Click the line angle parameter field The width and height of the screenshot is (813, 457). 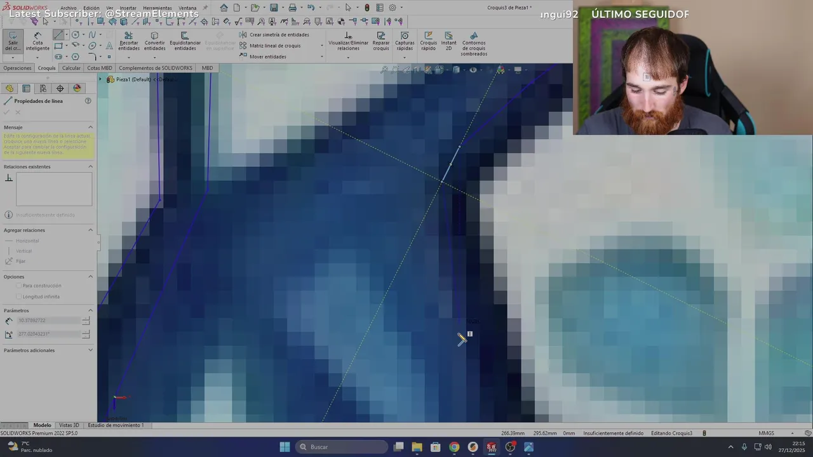coord(50,334)
